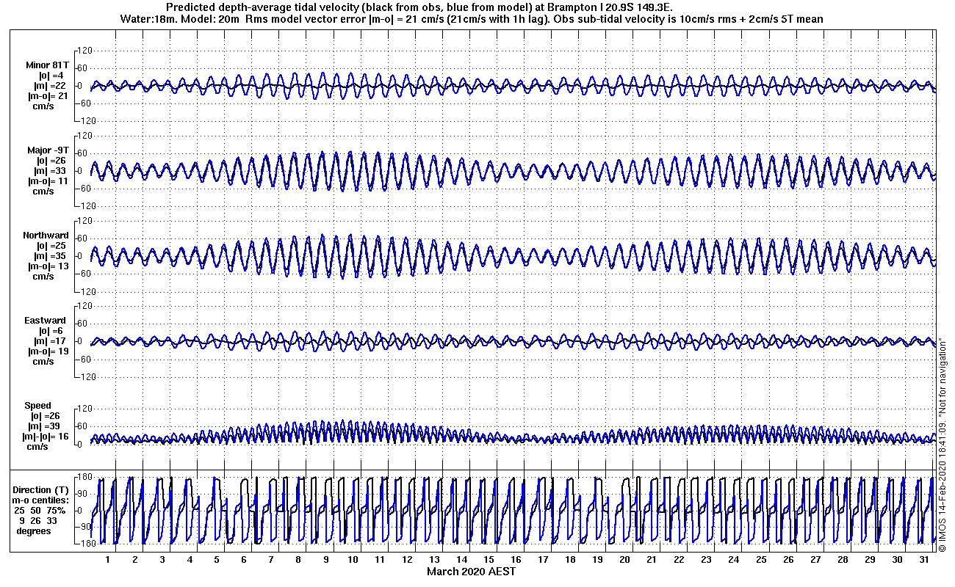This screenshot has height=587, width=955.
Task: Click date tick '27' on the time axis
Action: pos(815,560)
